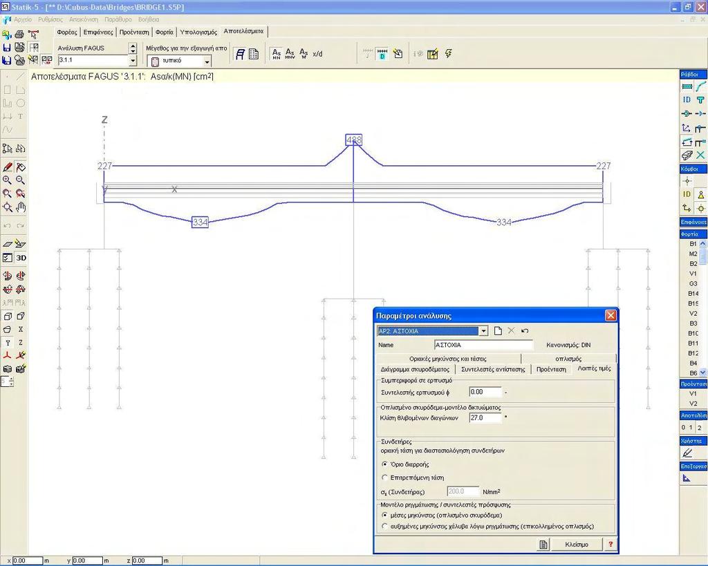Open the numeric results list icon
The width and height of the screenshot is (708, 566).
click(254, 54)
